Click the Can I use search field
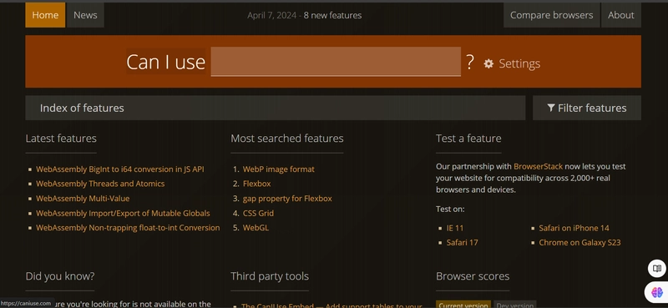This screenshot has width=668, height=308. click(x=336, y=61)
